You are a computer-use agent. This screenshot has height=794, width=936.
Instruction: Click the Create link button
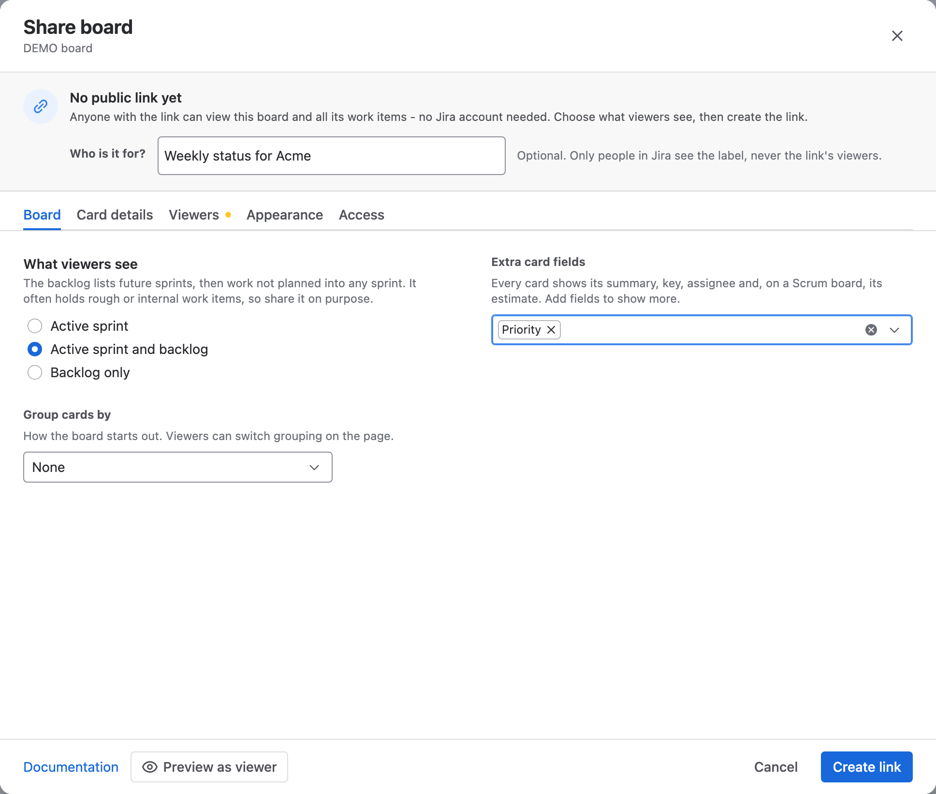pyautogui.click(x=867, y=767)
